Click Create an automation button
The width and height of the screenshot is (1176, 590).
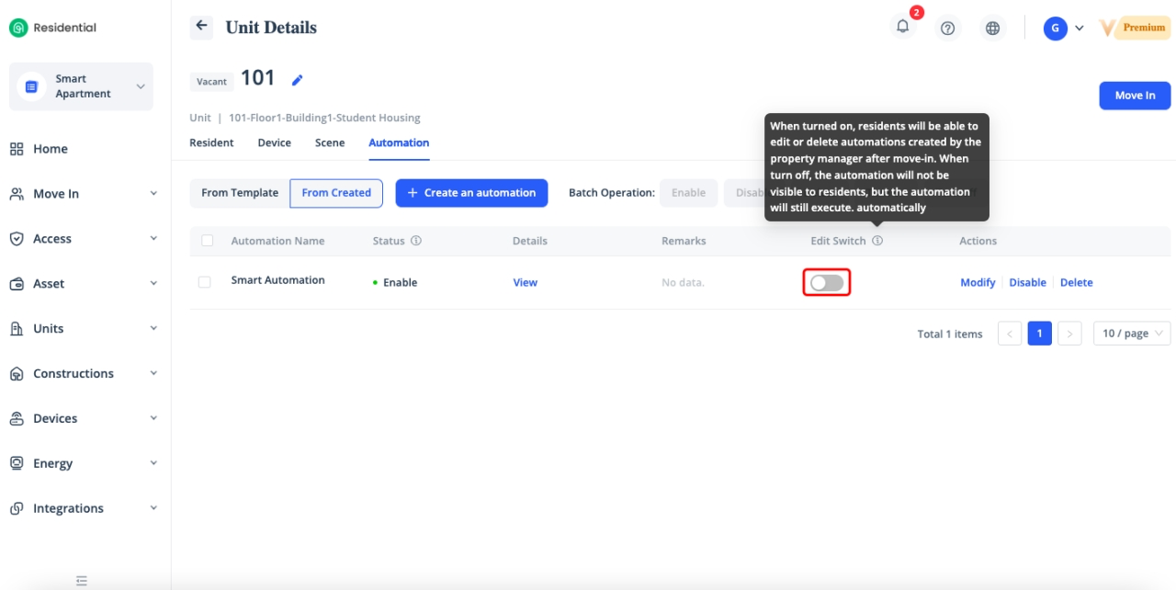(471, 193)
